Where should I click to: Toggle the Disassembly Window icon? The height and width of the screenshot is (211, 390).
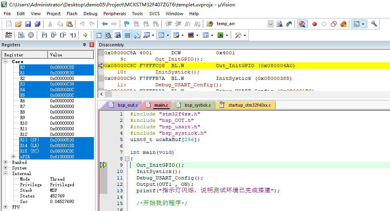pos(108,36)
